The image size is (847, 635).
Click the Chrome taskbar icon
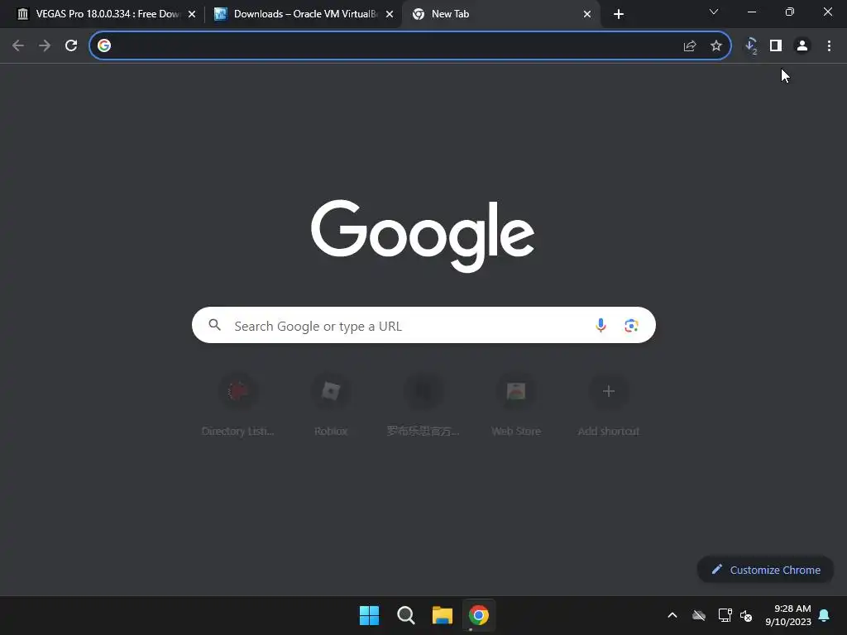pyautogui.click(x=479, y=615)
